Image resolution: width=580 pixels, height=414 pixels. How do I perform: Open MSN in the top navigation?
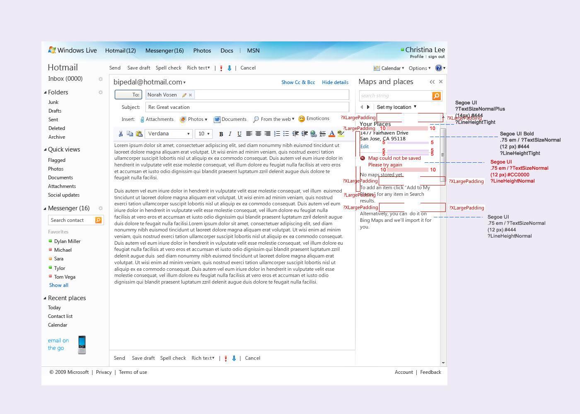point(253,51)
